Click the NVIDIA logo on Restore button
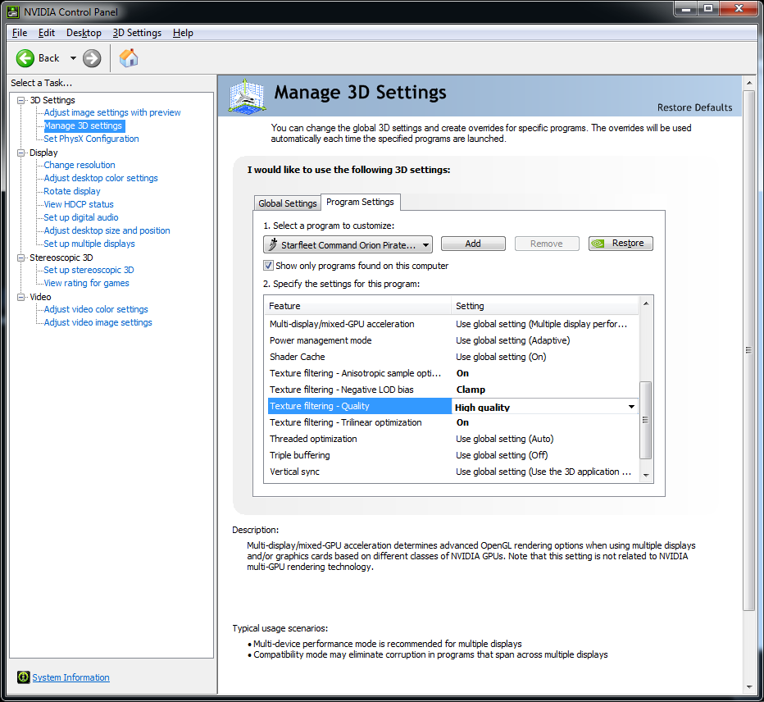This screenshot has height=702, width=764. [599, 244]
